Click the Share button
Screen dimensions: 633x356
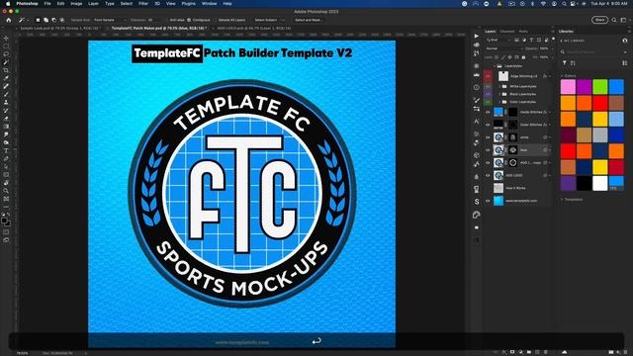pos(600,20)
